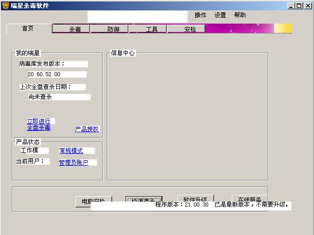Screen dimensions: 314x235
Task: Select virus database version 20.60.52.00 text
Action: pos(44,74)
